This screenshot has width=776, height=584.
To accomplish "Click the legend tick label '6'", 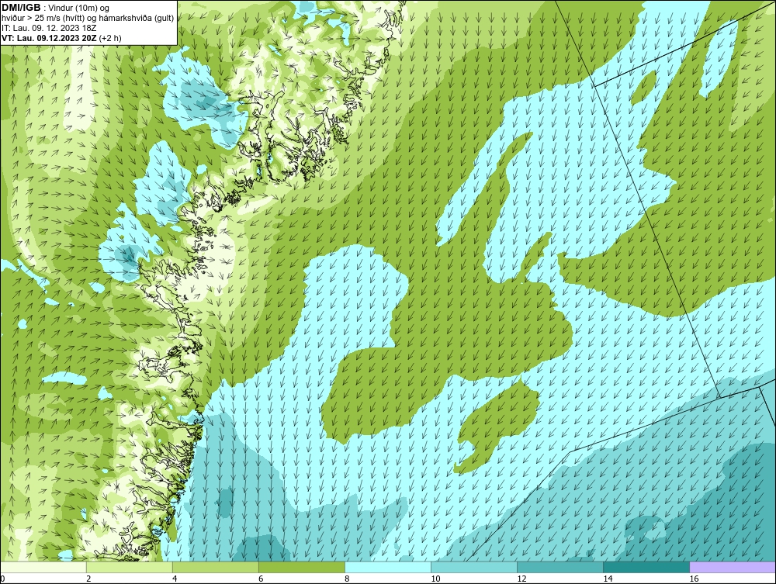I will tap(261, 579).
